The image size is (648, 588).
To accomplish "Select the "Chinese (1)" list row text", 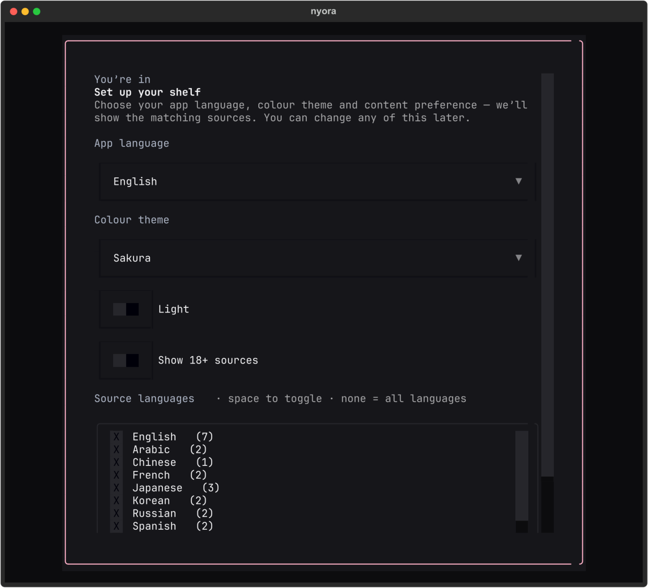I will pos(173,463).
